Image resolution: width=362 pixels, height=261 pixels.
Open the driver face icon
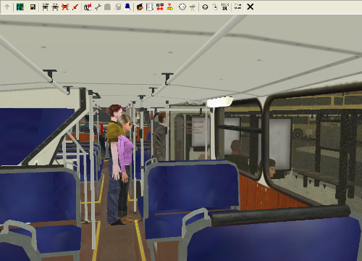(140, 7)
